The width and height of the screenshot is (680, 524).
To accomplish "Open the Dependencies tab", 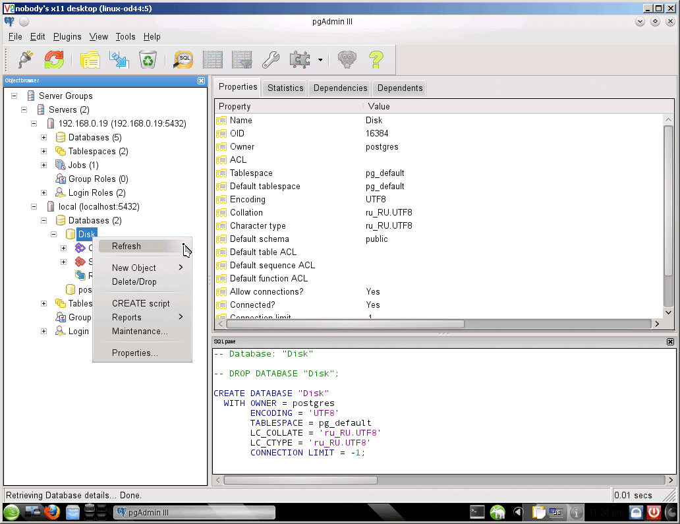I will click(x=340, y=88).
